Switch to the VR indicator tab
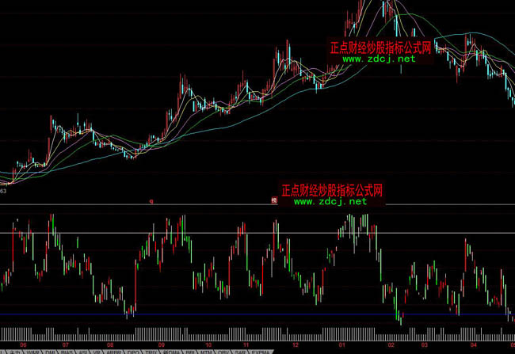515x354 pixels. click(x=97, y=351)
